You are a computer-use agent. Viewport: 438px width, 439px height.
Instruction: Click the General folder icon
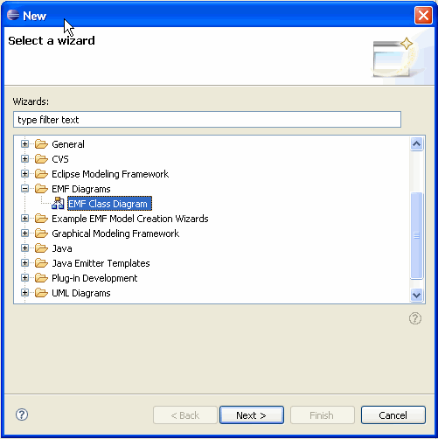[41, 144]
